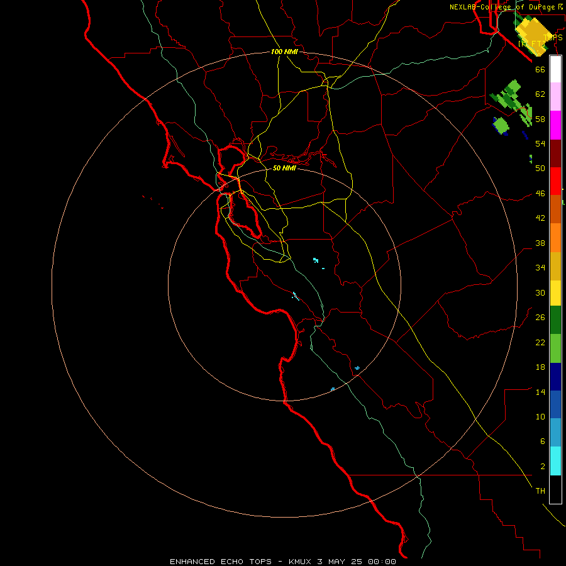Viewport: 566px width, 566px height.
Task: Click the 'KMUX' station identifier in the footer
Action: (299, 562)
